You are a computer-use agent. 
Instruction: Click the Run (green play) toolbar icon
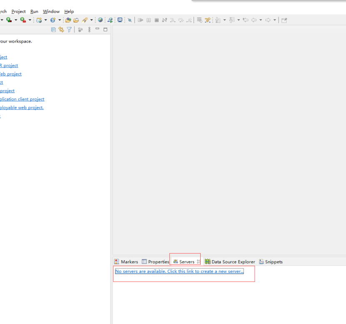(9, 20)
